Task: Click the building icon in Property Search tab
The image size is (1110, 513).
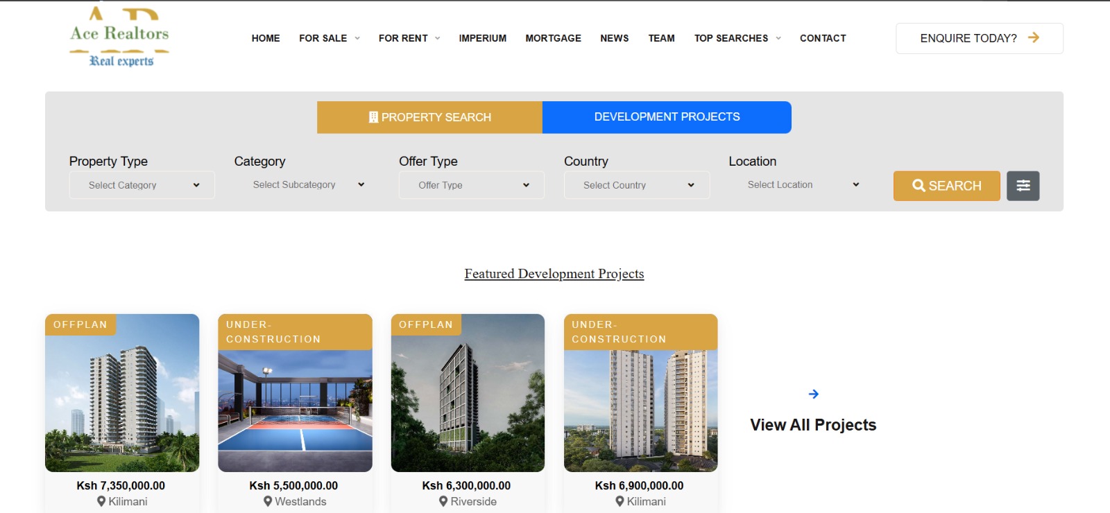Action: coord(373,117)
